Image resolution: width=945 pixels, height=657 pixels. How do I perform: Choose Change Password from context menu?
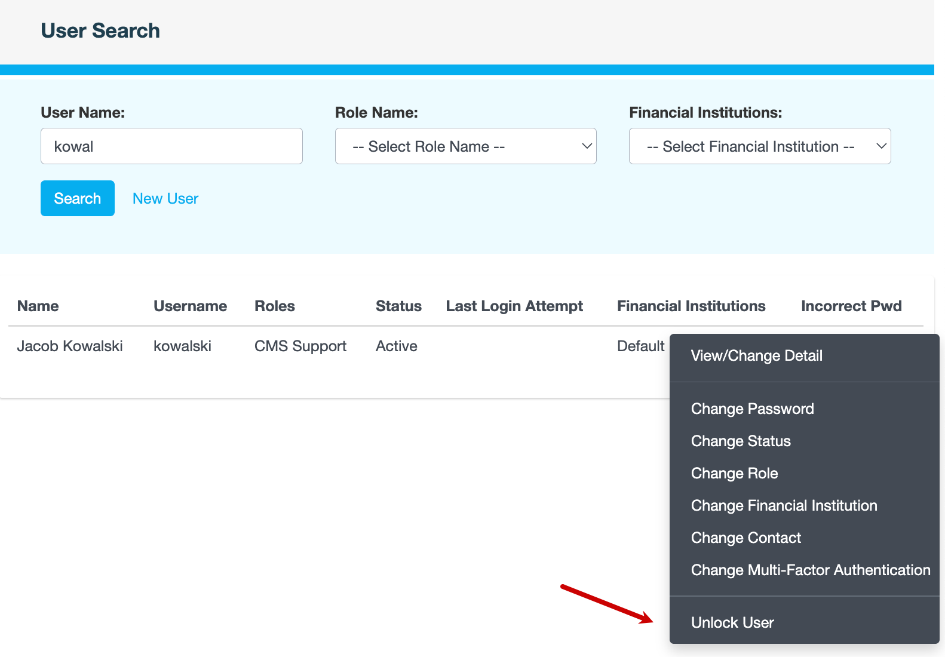752,409
